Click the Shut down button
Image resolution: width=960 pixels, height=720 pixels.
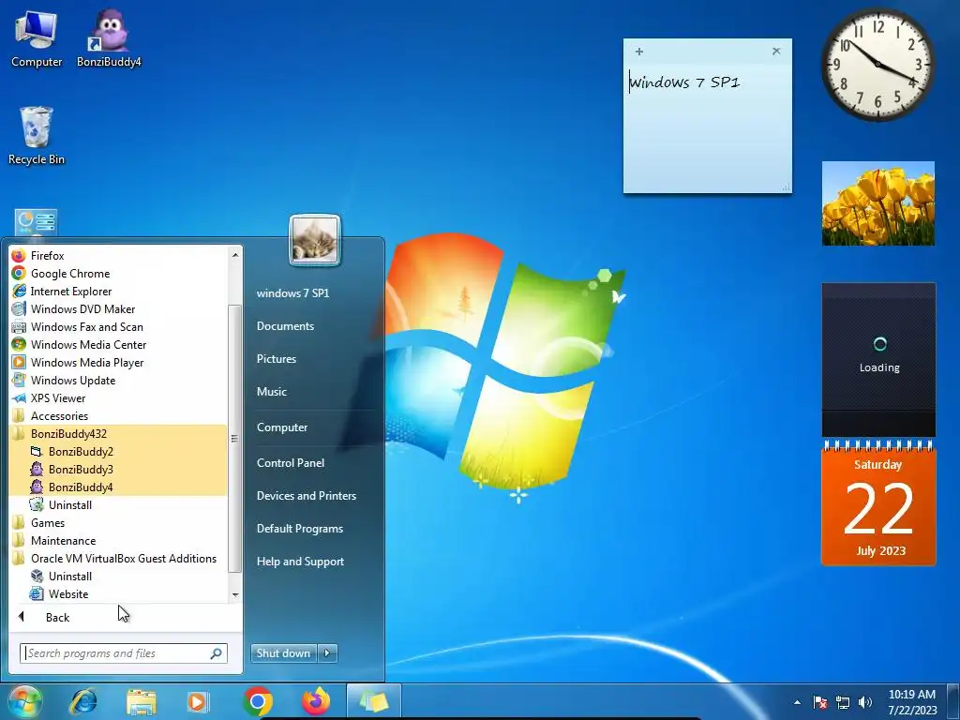[x=283, y=653]
